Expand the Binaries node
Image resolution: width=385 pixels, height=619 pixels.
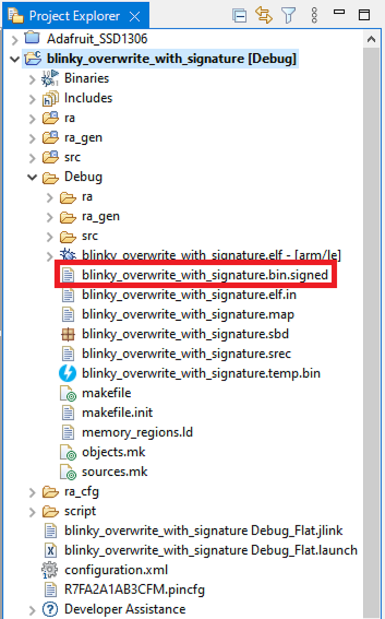(x=32, y=79)
